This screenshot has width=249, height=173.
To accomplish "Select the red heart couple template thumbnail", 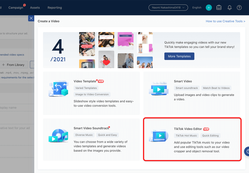I will (106, 60).
